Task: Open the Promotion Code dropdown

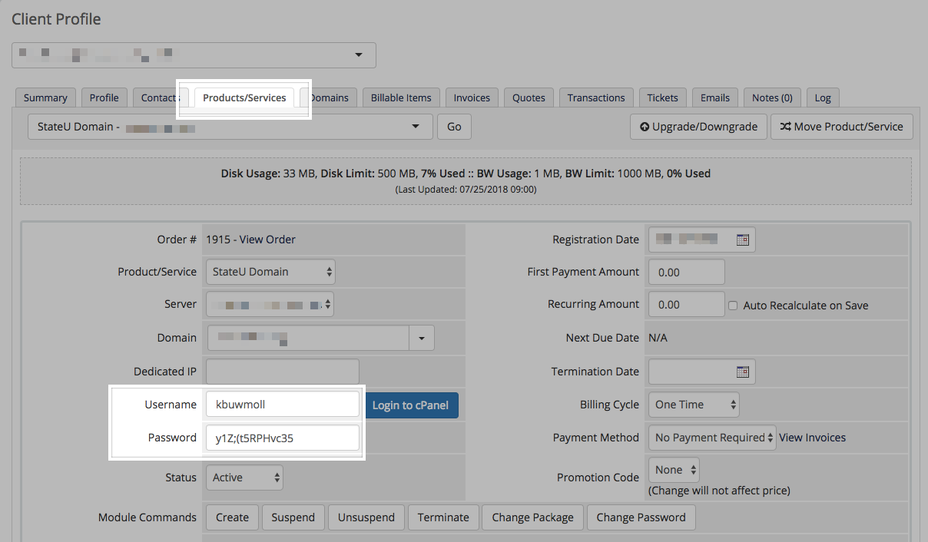Action: point(674,470)
